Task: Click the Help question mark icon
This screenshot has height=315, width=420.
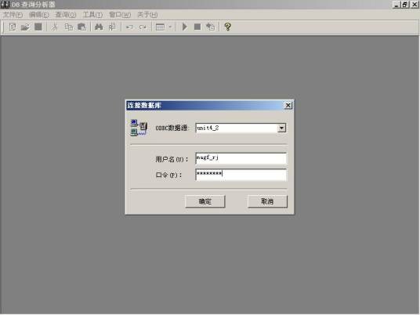Action: (227, 27)
